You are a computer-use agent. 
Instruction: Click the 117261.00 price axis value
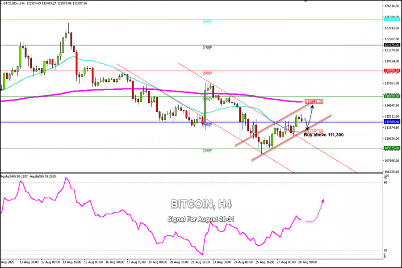click(392, 84)
